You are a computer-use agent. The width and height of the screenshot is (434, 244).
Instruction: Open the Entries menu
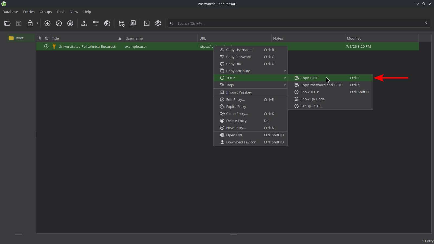coord(29,12)
